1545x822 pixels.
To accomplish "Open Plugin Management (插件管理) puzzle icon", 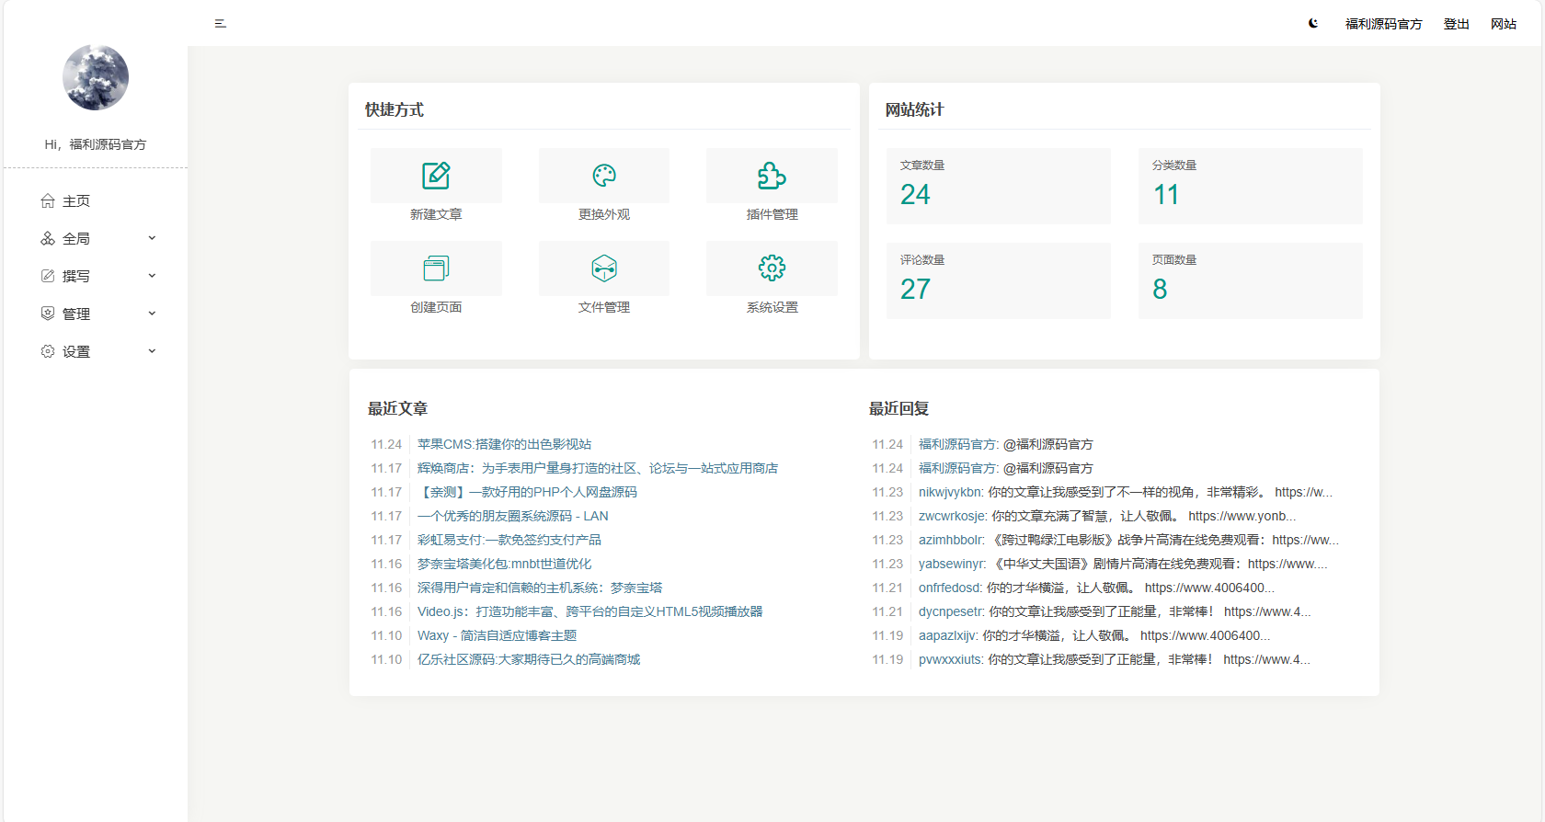I will coord(772,176).
